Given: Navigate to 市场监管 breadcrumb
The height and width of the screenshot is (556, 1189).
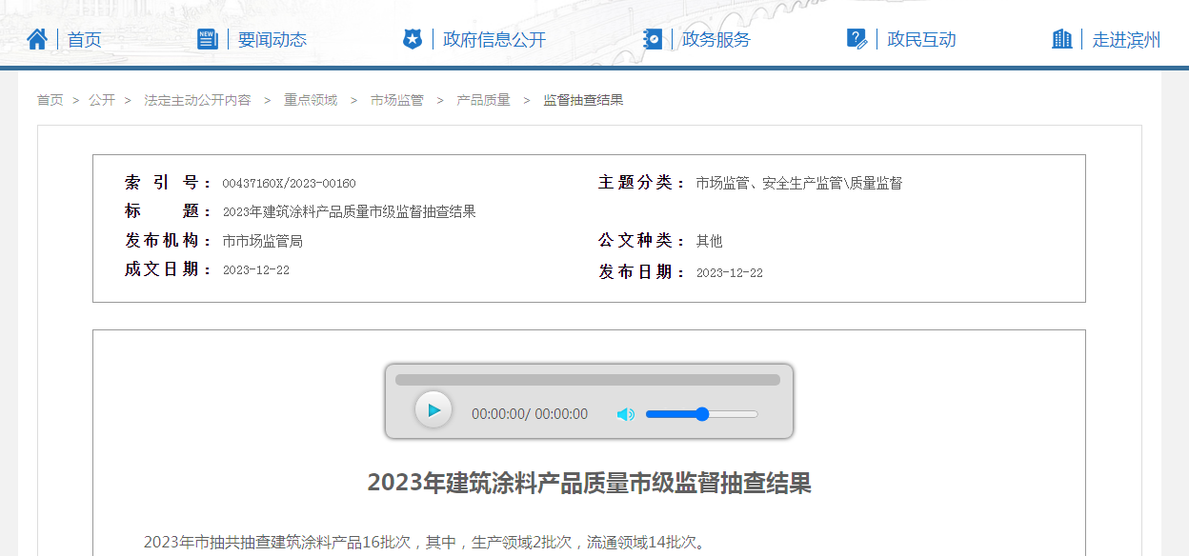Looking at the screenshot, I should [x=397, y=100].
